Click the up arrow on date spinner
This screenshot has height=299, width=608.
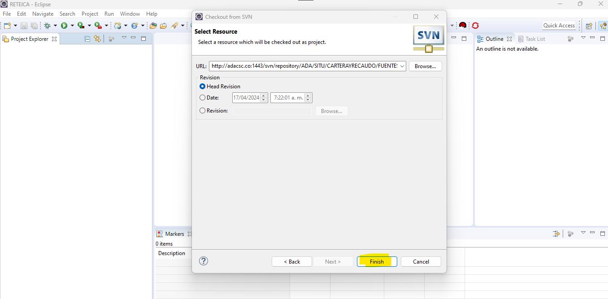coord(263,95)
